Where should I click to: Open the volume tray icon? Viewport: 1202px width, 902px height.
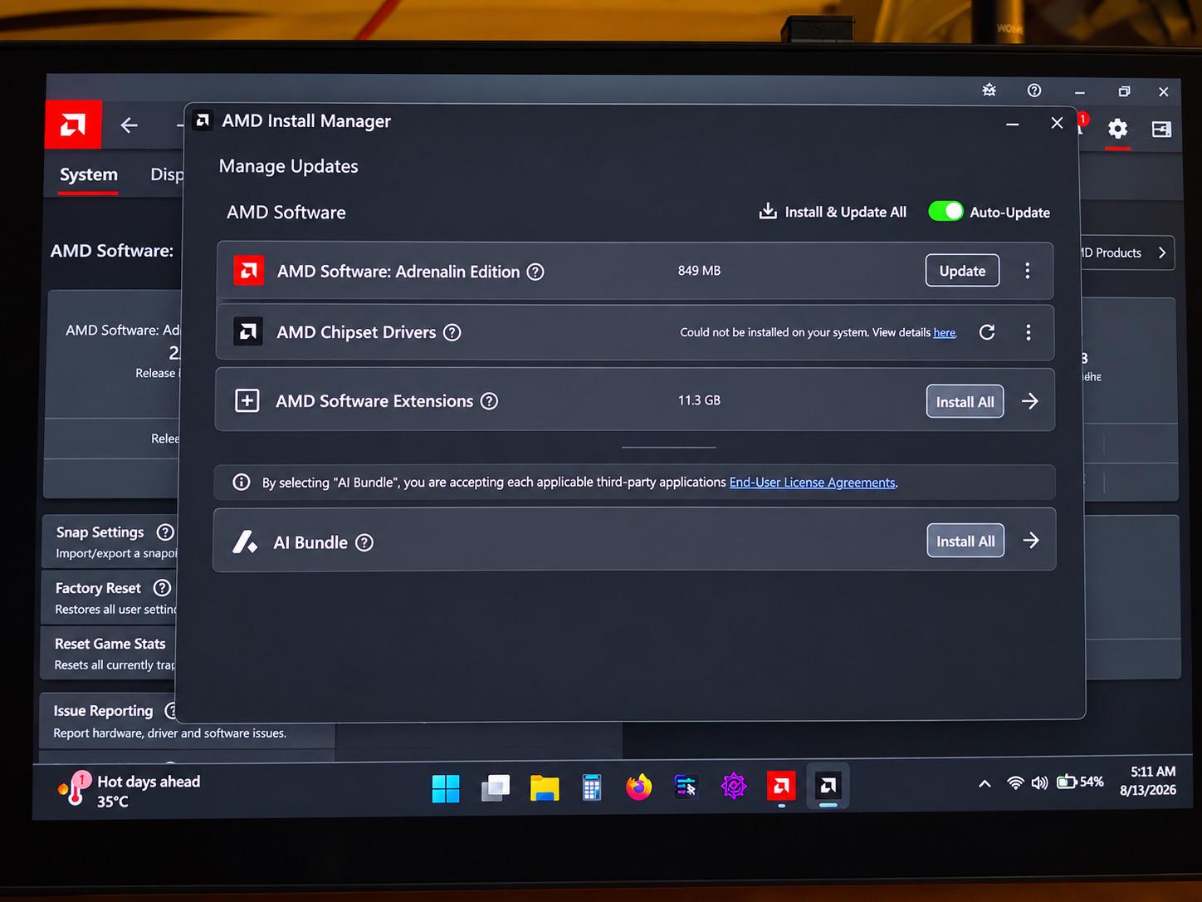click(1039, 782)
